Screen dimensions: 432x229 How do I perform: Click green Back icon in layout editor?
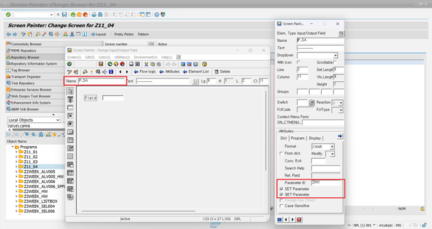click(110, 64)
